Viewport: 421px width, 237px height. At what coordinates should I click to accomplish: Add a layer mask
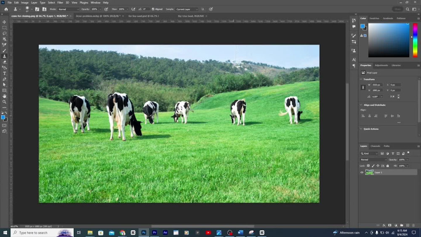tap(390, 225)
